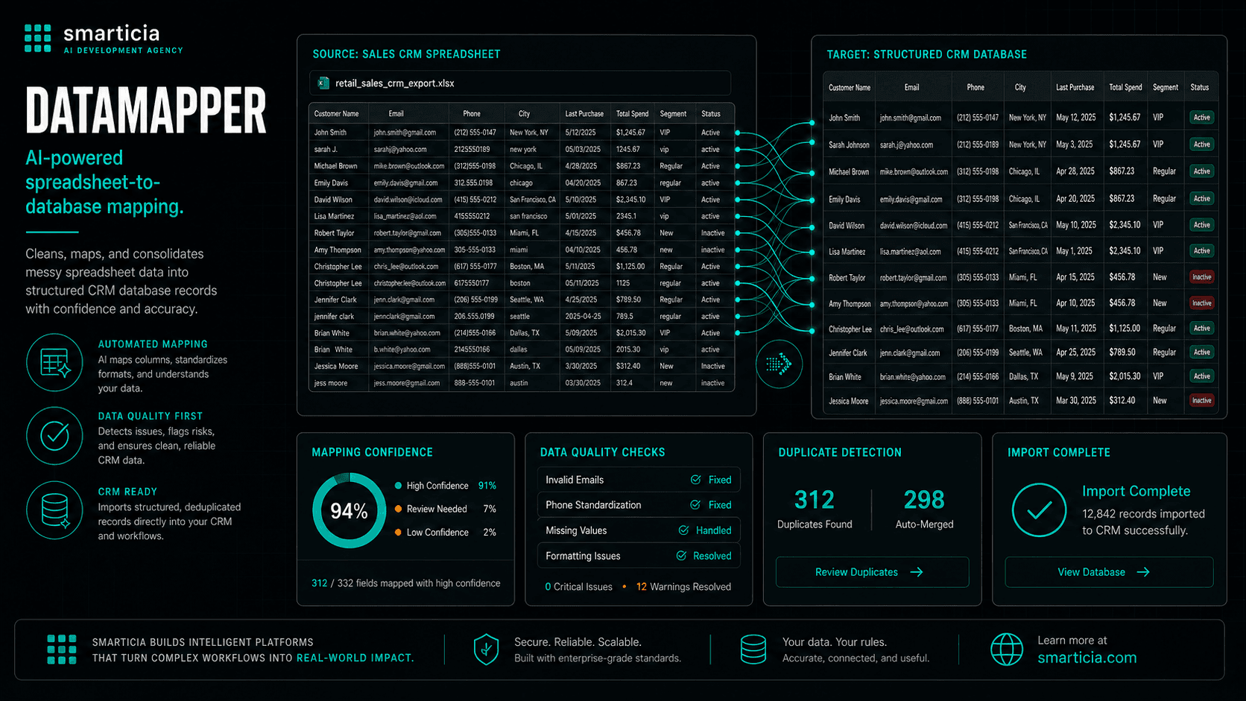Click the smarticia grid logo at top left
1246x701 pixels.
point(38,39)
